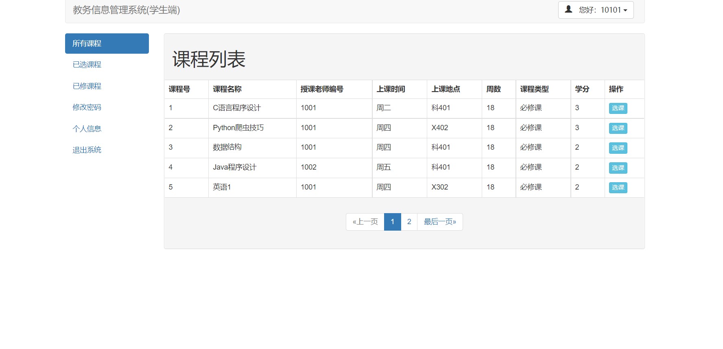This screenshot has width=723, height=349.
Task: Click the user avatar icon
Action: pos(569,9)
